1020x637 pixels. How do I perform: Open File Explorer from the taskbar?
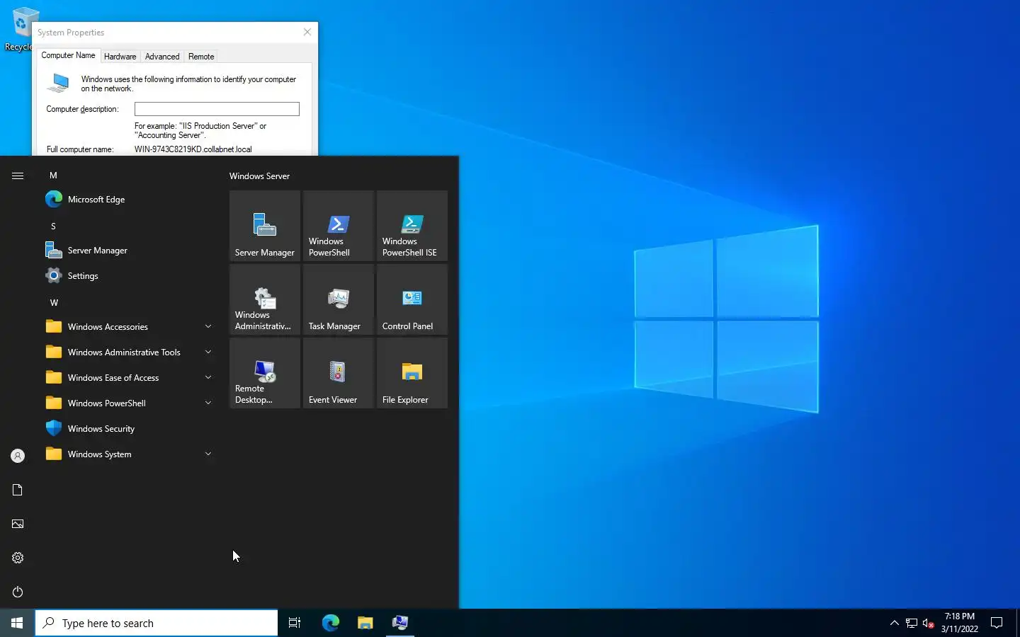(x=365, y=623)
